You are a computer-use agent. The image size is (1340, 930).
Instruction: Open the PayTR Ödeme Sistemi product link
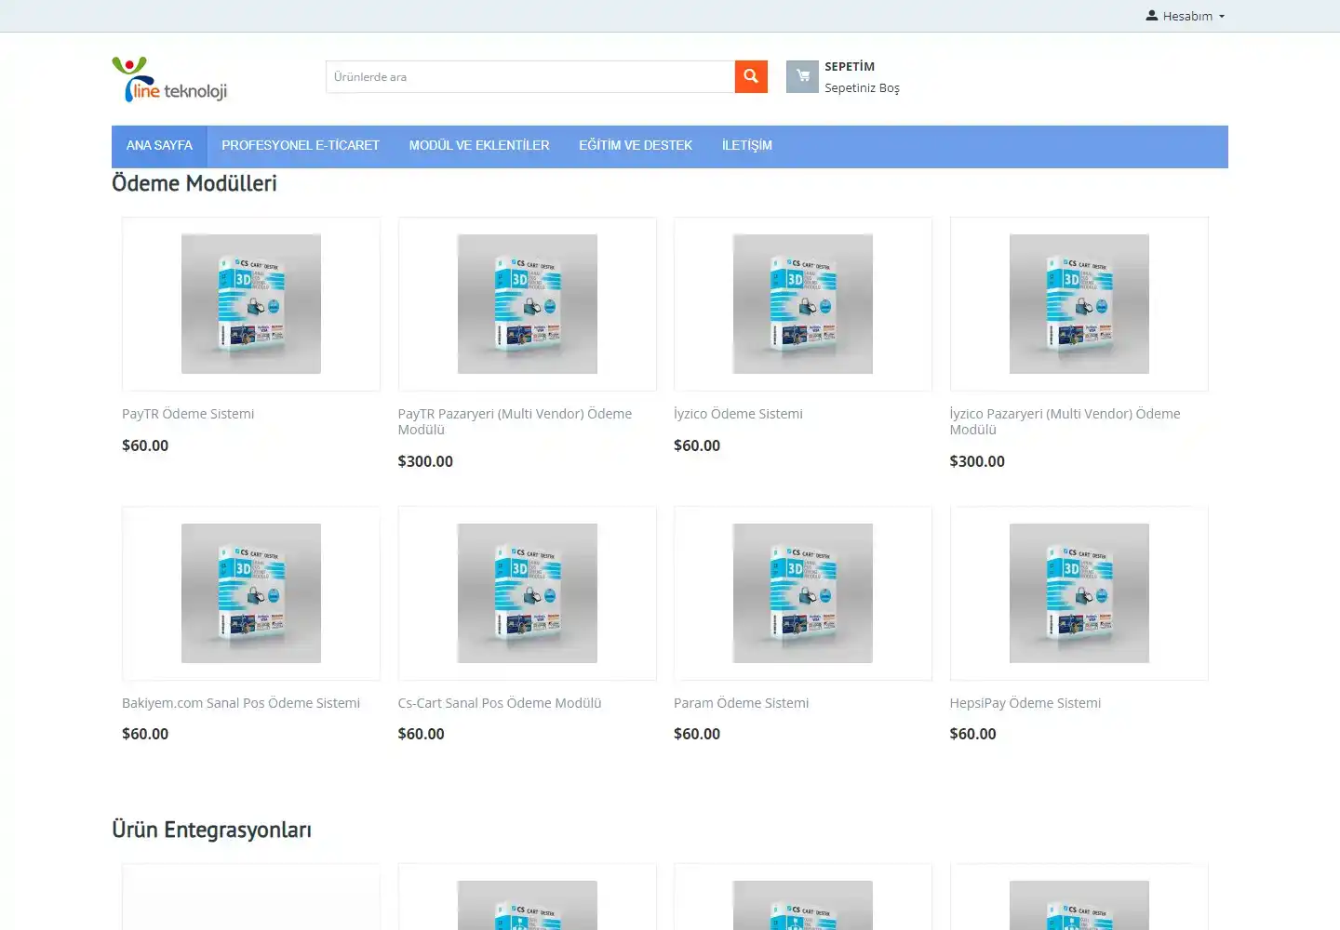(x=188, y=414)
